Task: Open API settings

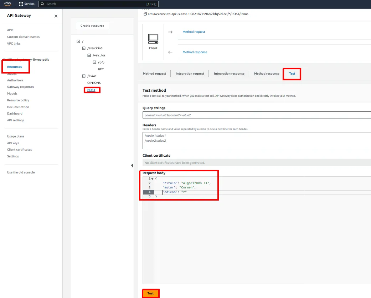Action: (15, 120)
